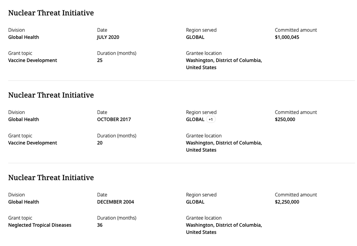The image size is (357, 246).
Task: Expand the +1 badge next to GLOBAL
Action: point(211,119)
